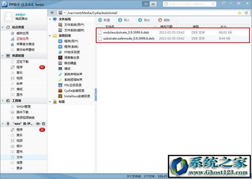Click the back arrow navigation button
Screen dimensions: 252x179
[52, 13]
